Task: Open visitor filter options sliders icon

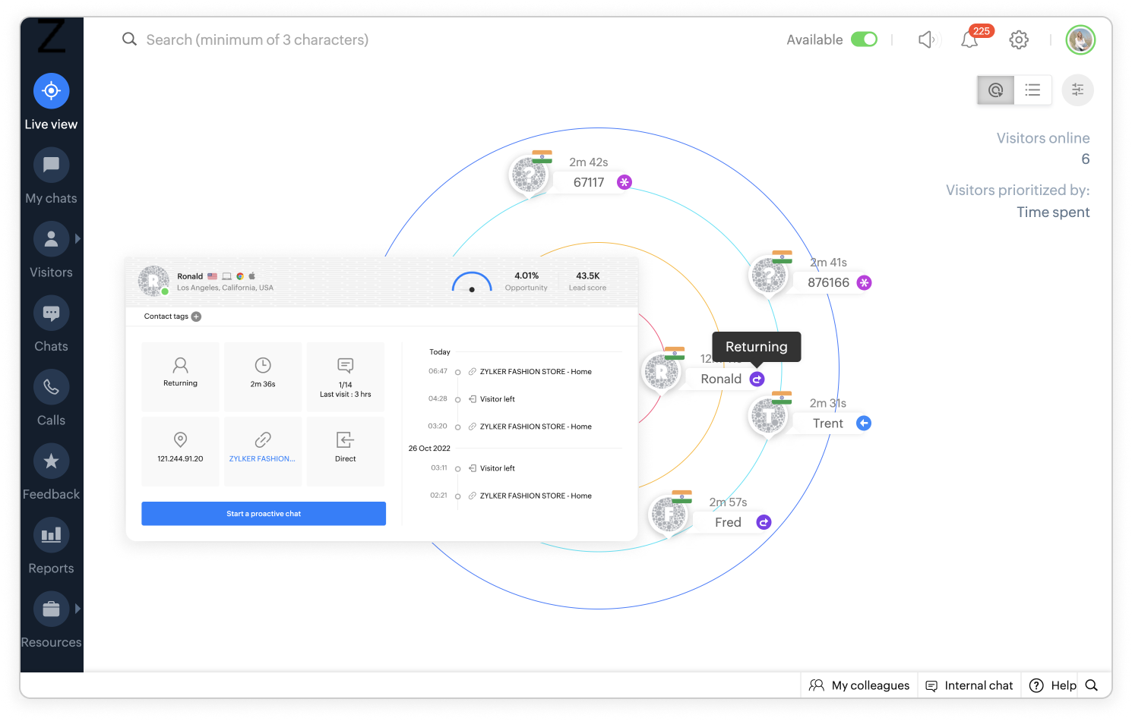Action: coord(1077,90)
